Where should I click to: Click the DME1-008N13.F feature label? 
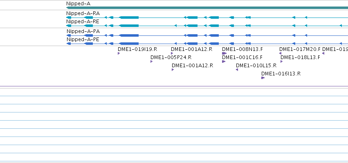pos(242,49)
